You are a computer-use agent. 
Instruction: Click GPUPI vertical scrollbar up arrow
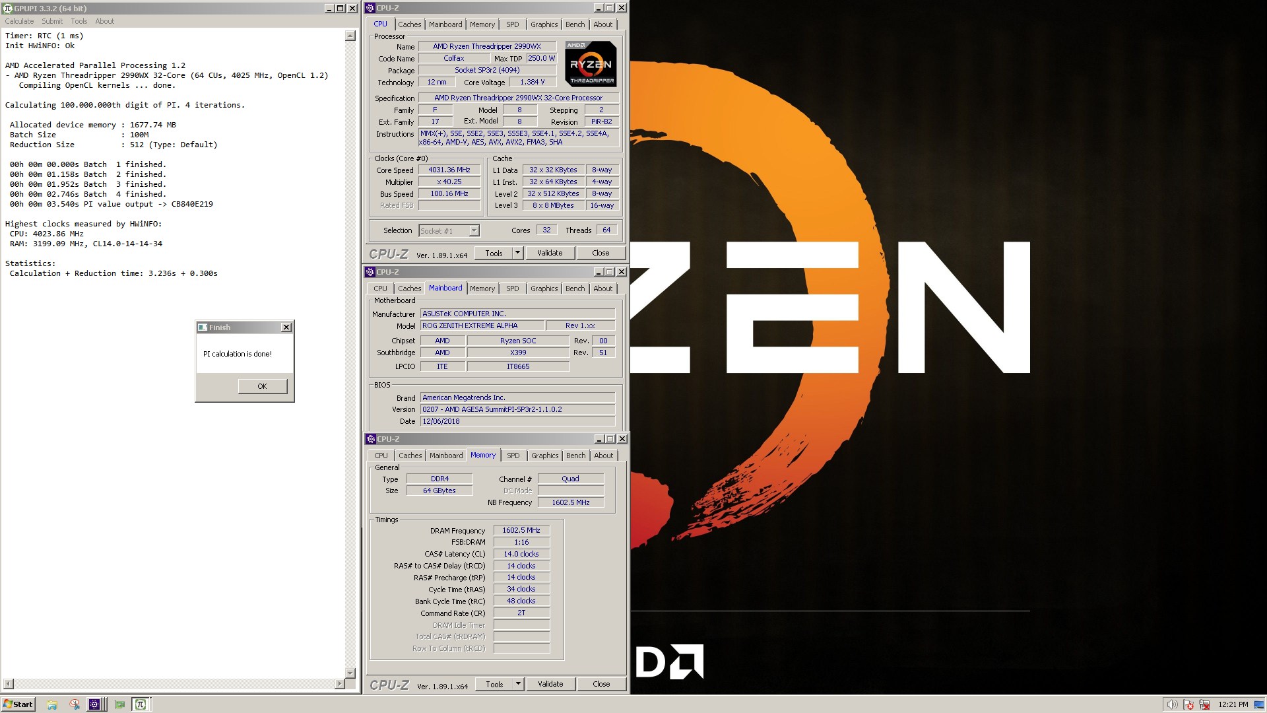coord(350,36)
